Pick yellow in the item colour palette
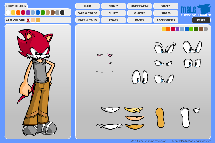The image size is (215, 143). tap(164, 29)
